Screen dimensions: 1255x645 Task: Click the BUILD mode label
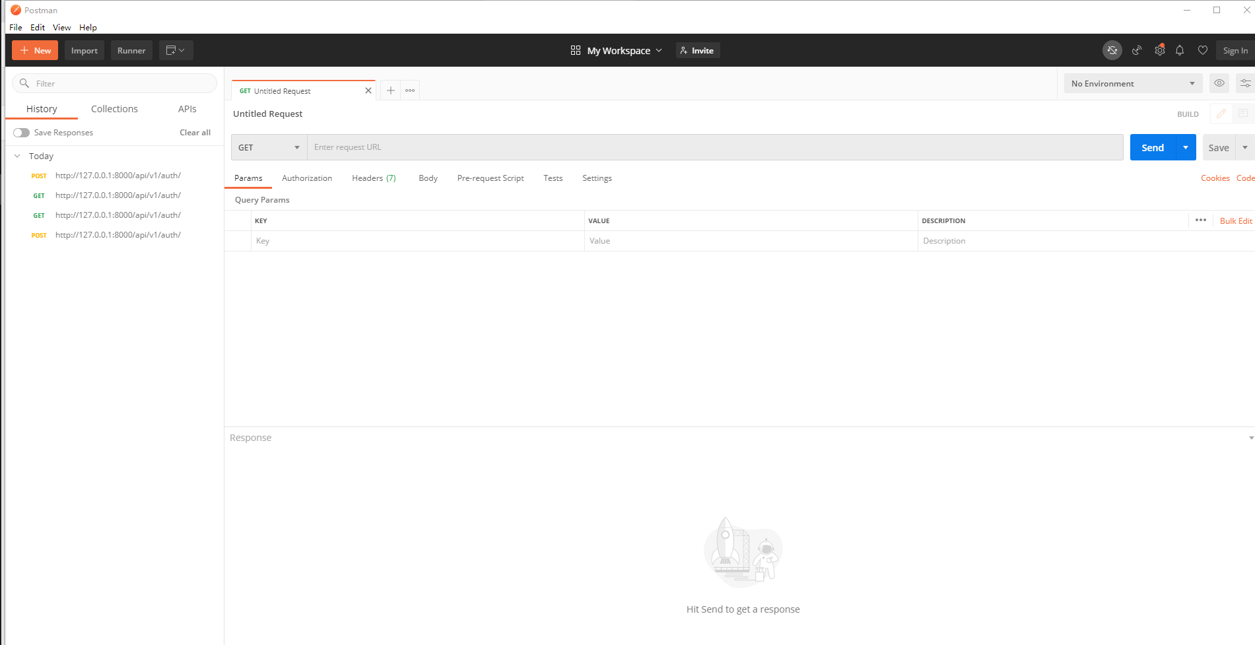coord(1188,114)
